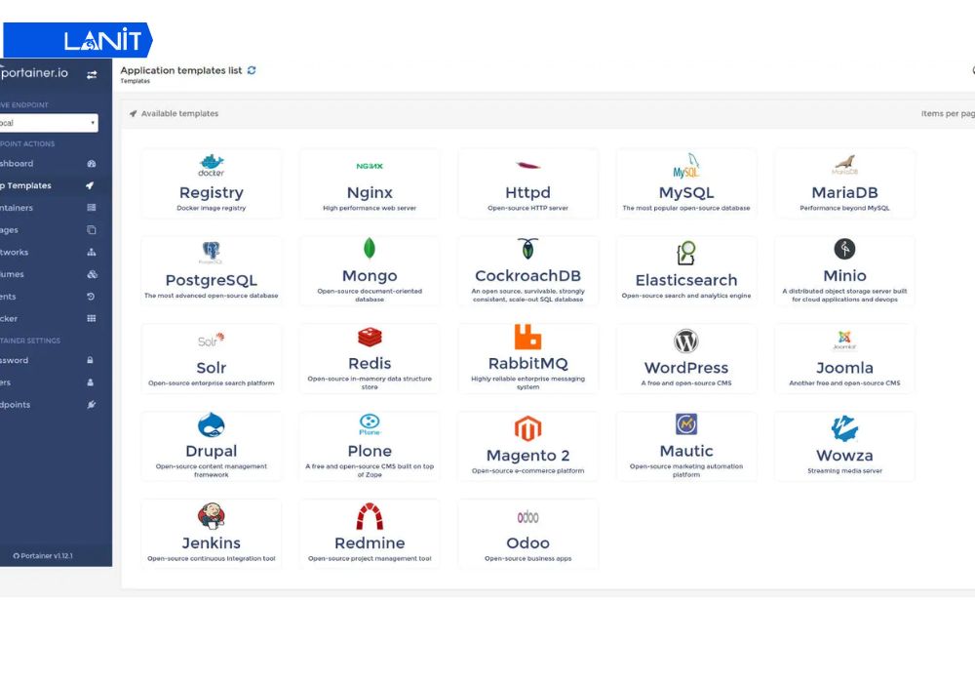Click the WordPress W logo
975x683 pixels.
coord(686,341)
